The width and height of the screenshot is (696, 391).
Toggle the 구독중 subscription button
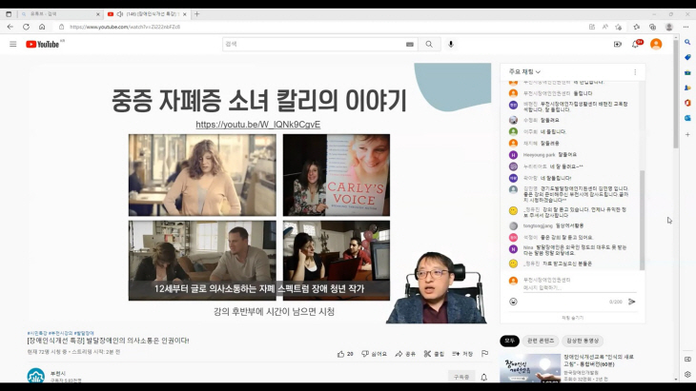coord(461,377)
